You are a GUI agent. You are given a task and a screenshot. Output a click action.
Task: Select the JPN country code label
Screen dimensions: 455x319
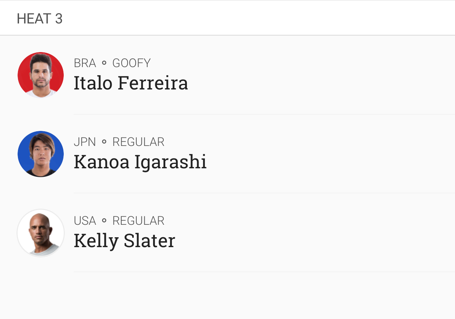click(x=85, y=142)
